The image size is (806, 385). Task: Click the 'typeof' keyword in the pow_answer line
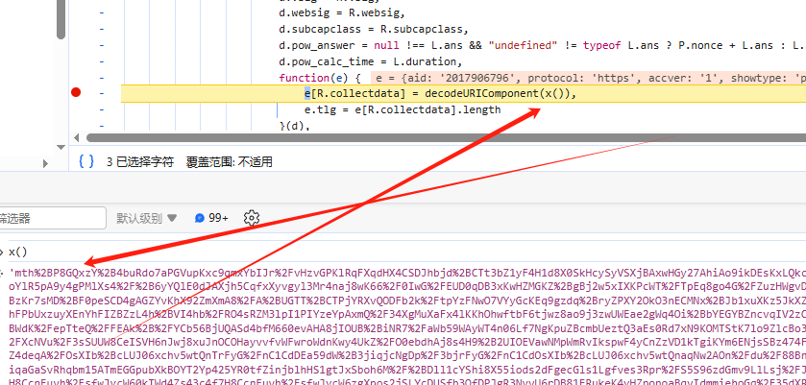click(602, 45)
